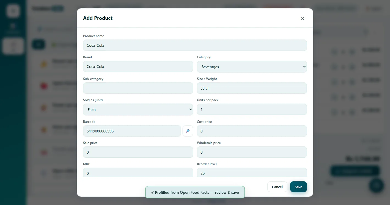The width and height of the screenshot is (390, 205).
Task: Focus the Product name input field
Action: 195,45
